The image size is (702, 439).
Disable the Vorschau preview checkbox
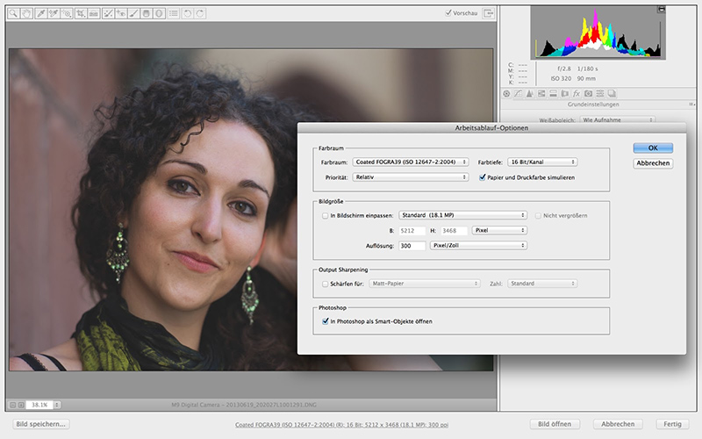(x=449, y=13)
